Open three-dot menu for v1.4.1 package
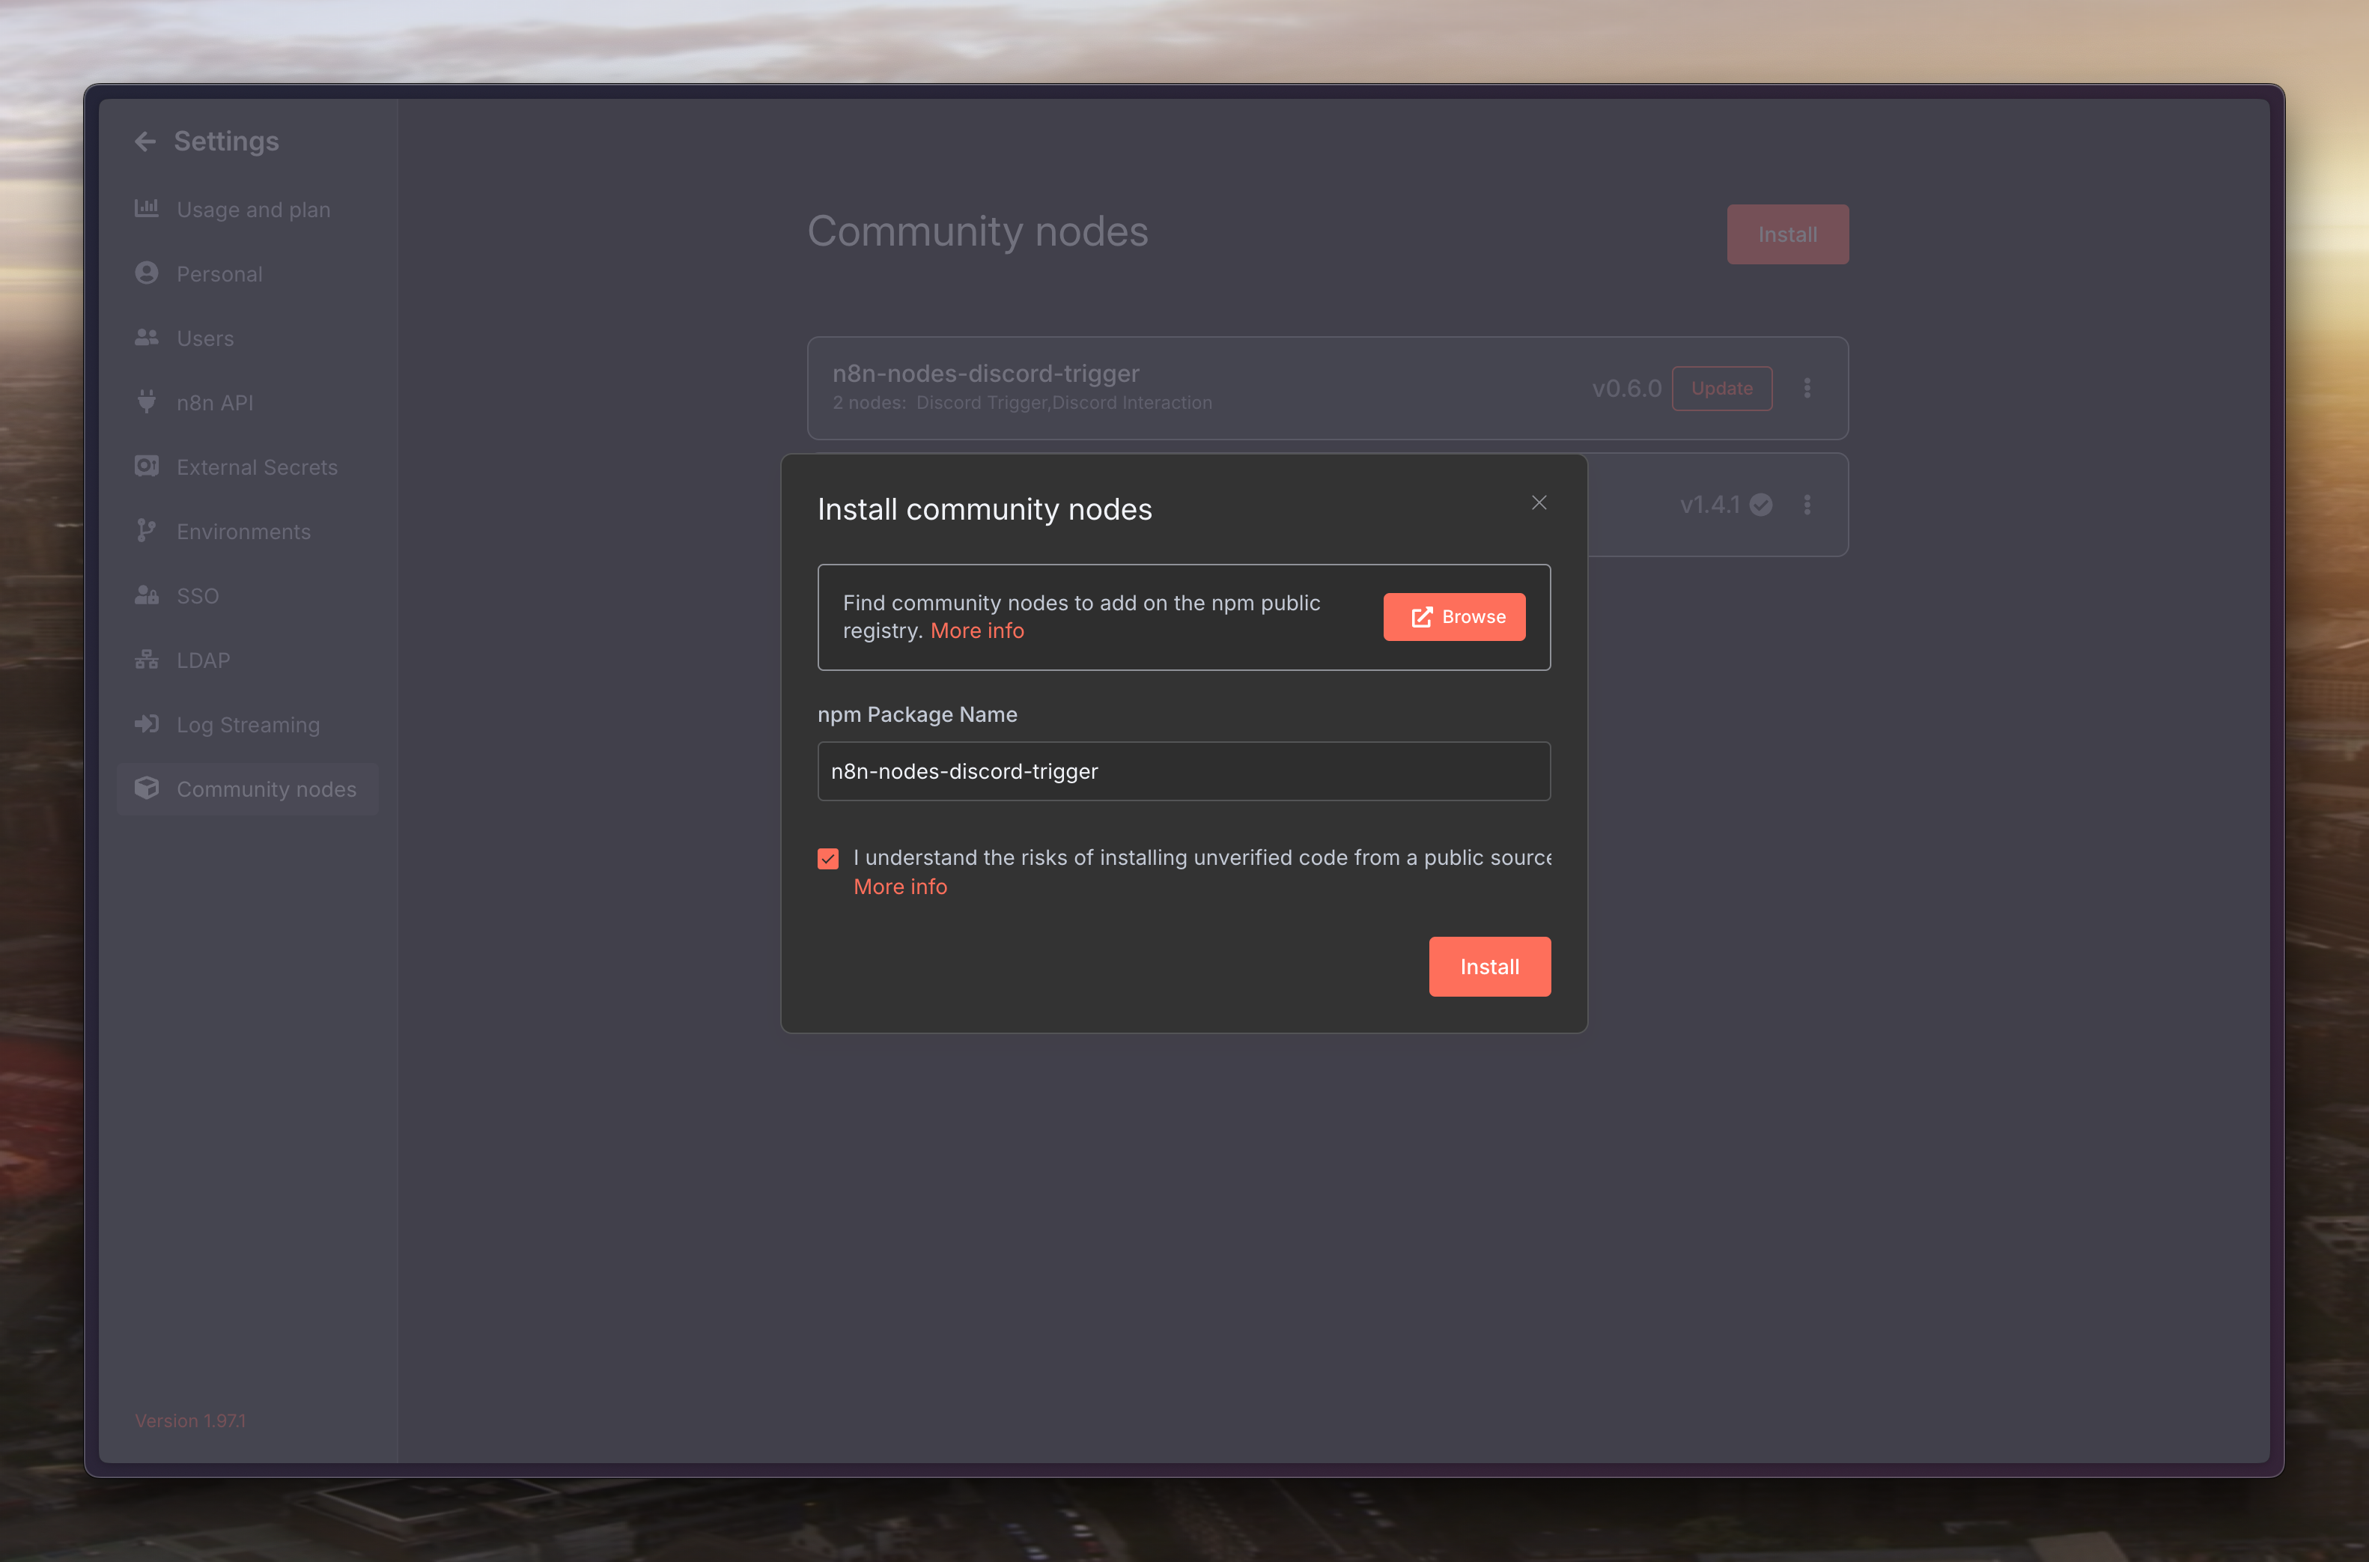 point(1807,505)
